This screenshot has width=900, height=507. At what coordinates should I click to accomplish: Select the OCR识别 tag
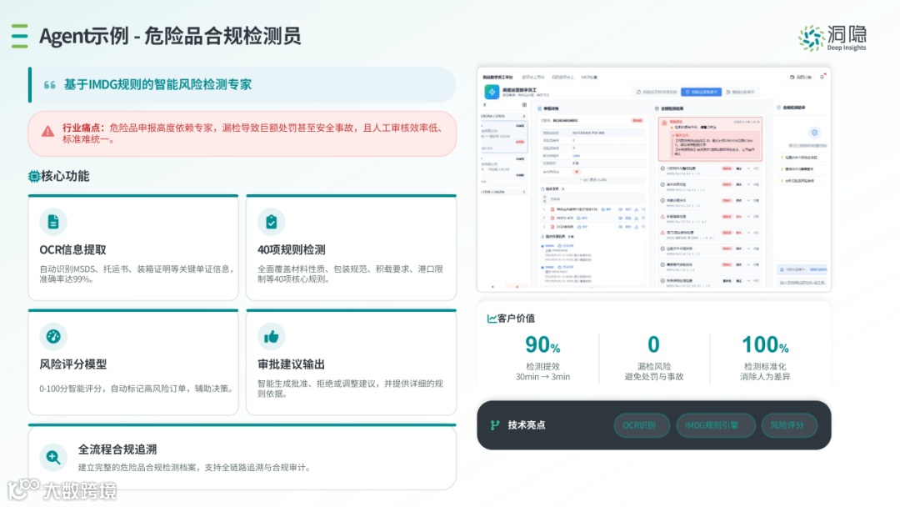642,425
